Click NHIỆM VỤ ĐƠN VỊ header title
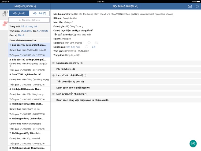The image size is (201, 151). point(25,6)
